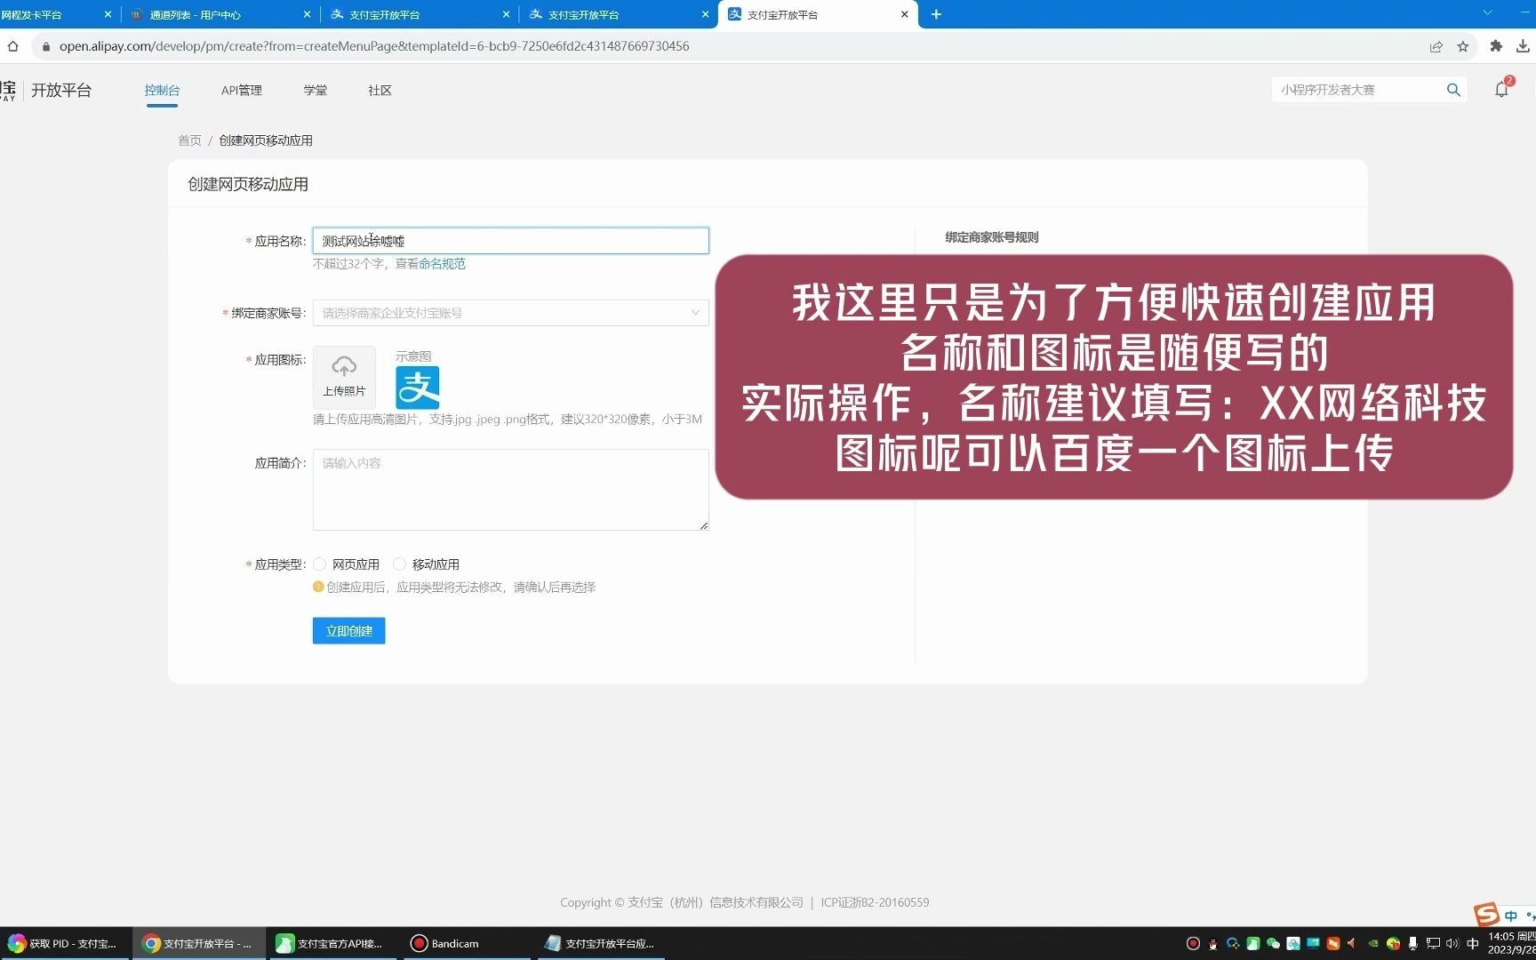Open 学堂 nav item
Screen dimensions: 1536x960
tap(315, 90)
